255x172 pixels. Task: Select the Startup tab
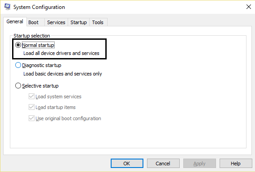click(78, 22)
